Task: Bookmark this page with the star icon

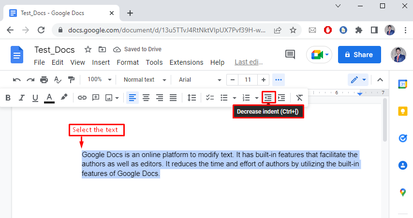Action: pyautogui.click(x=293, y=30)
